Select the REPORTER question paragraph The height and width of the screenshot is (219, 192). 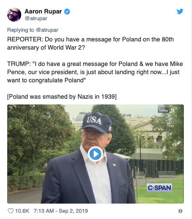coord(90,43)
